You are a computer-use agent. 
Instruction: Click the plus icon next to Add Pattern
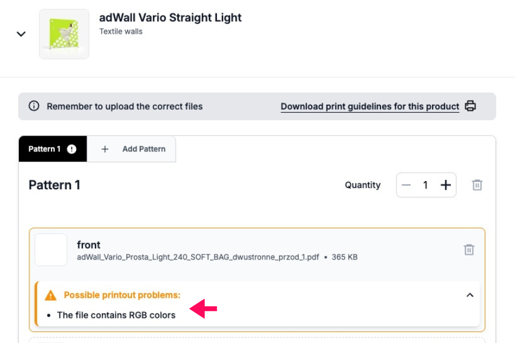tap(105, 149)
